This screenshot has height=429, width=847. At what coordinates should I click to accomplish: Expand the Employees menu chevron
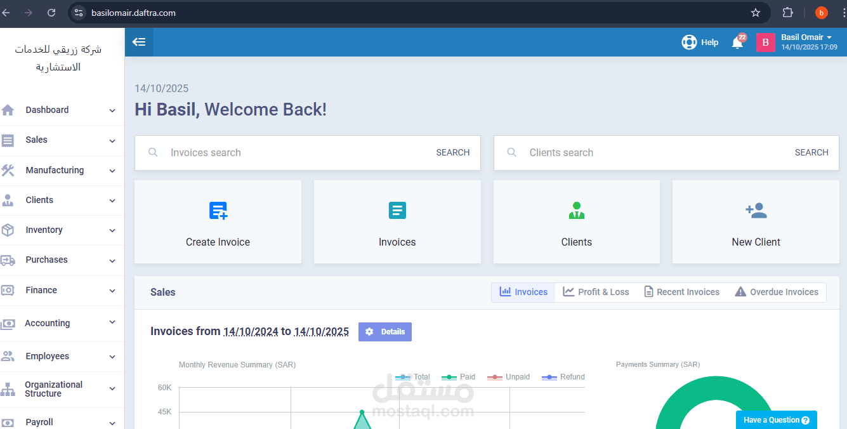point(112,357)
